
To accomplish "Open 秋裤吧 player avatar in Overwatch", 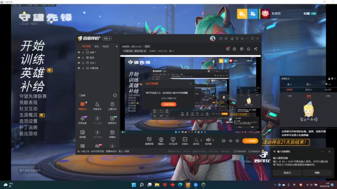I will 265,14.
